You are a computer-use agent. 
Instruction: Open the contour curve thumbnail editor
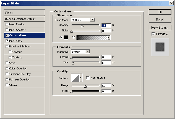pos(75,78)
